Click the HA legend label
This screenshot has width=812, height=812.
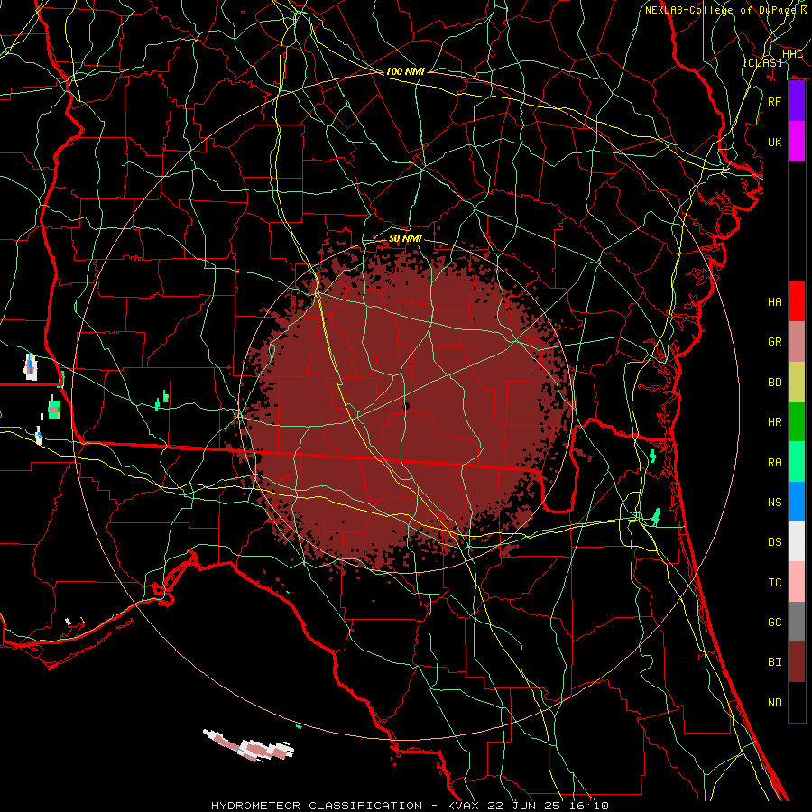coord(775,302)
